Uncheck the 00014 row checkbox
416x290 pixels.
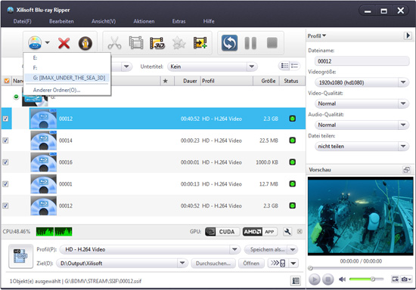point(5,140)
